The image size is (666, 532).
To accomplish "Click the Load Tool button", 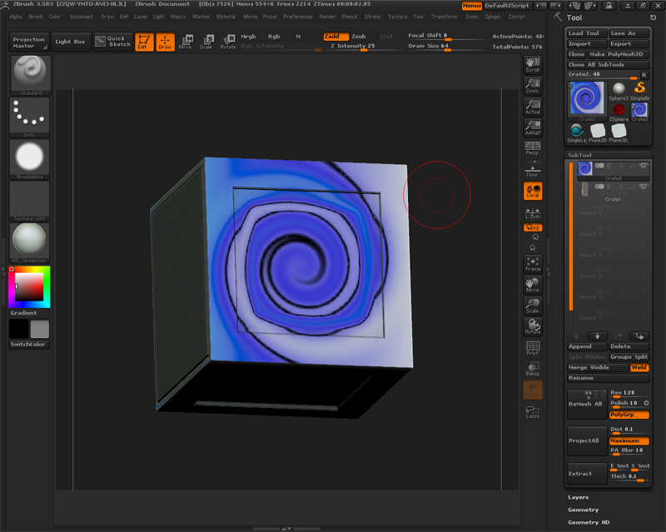I will [x=587, y=33].
